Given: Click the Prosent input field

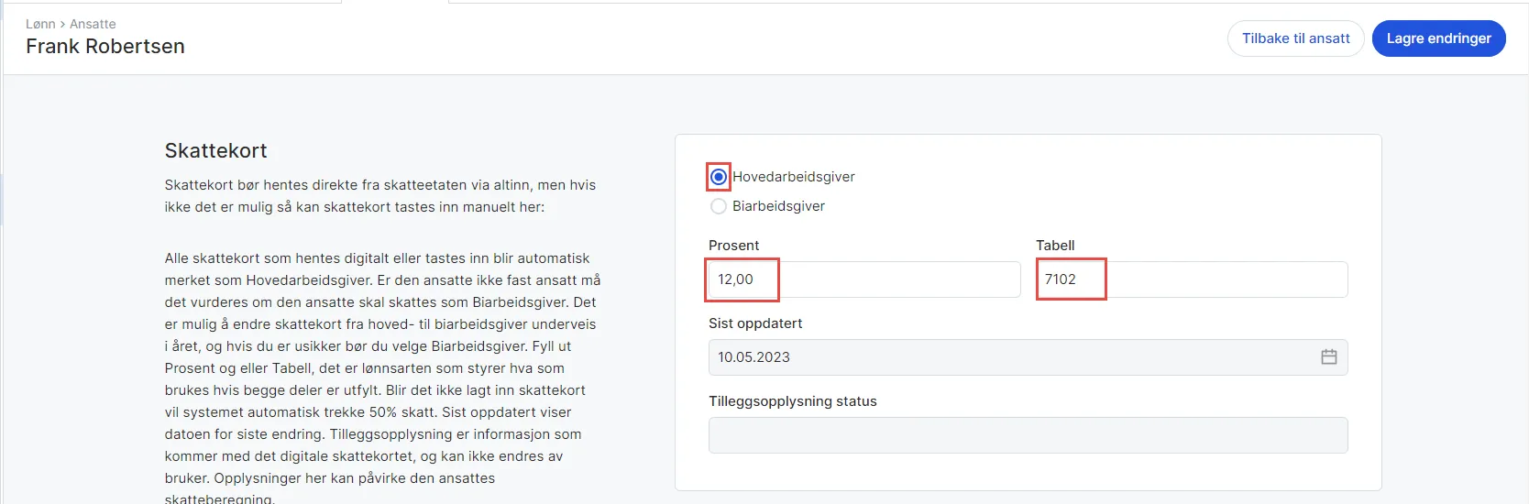Looking at the screenshot, I should click(x=864, y=279).
